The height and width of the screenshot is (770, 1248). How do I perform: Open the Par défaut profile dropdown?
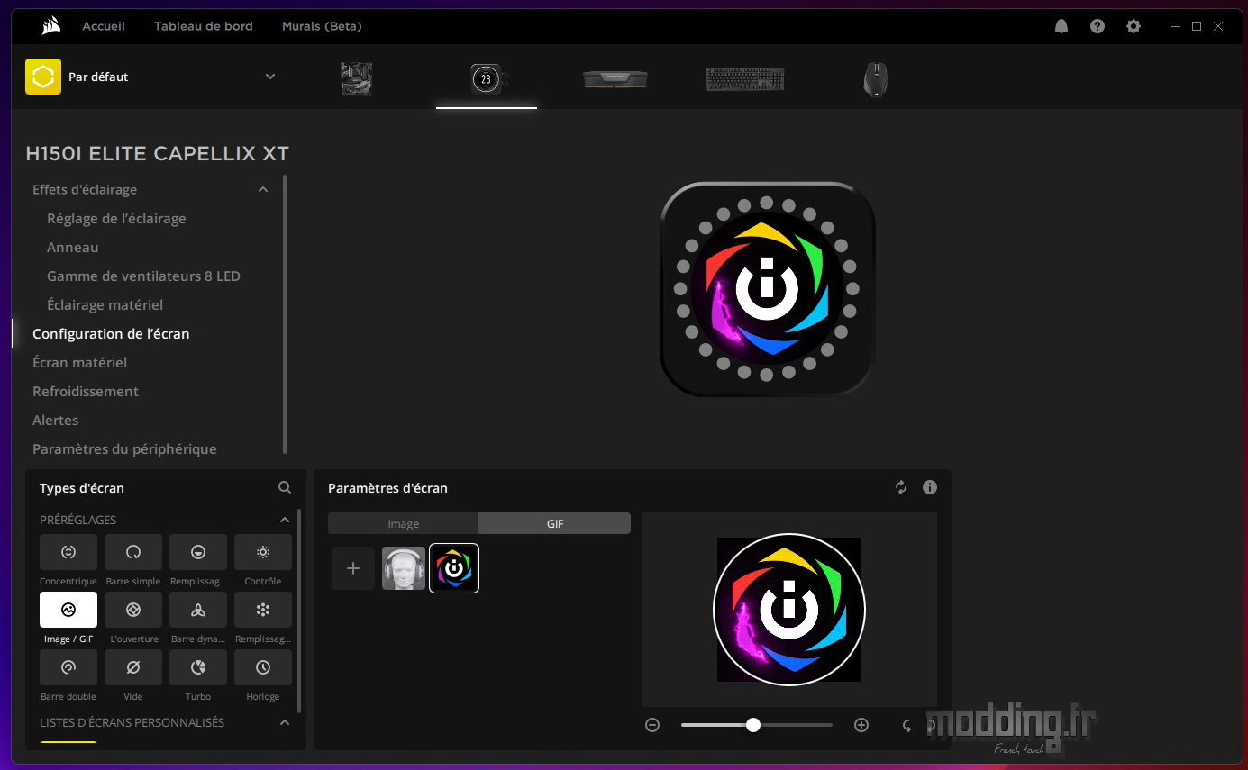click(x=270, y=77)
